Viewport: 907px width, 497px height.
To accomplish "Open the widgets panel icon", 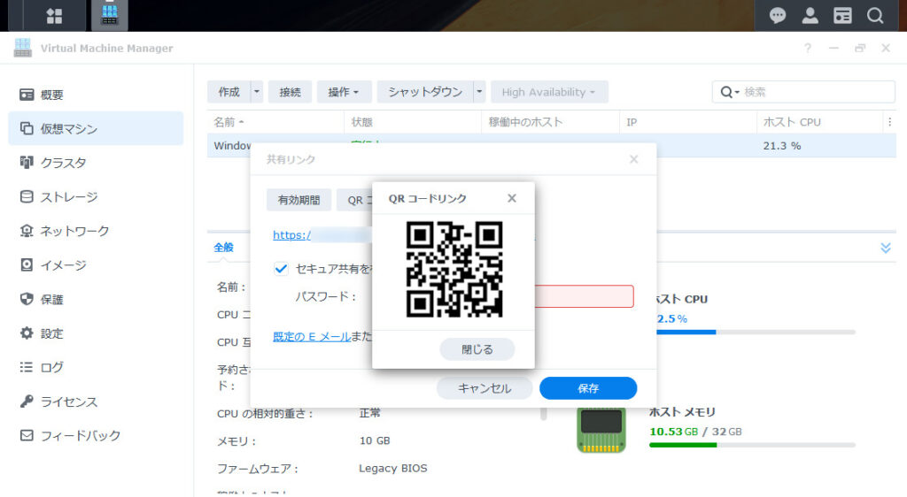I will [x=842, y=16].
